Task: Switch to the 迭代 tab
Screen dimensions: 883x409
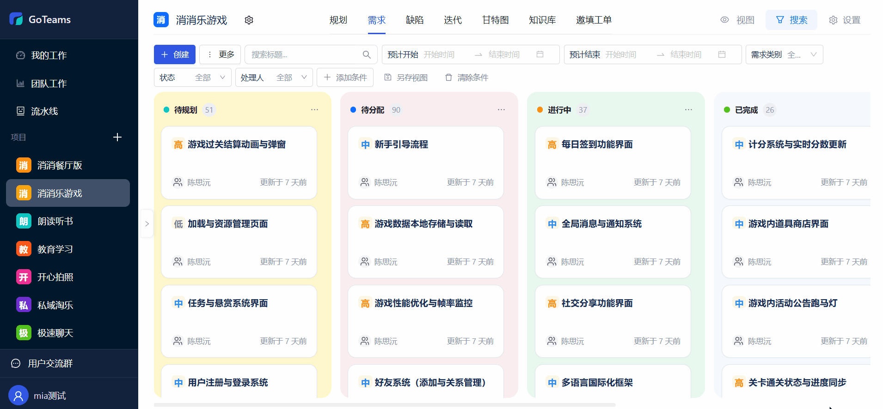Action: click(x=453, y=20)
